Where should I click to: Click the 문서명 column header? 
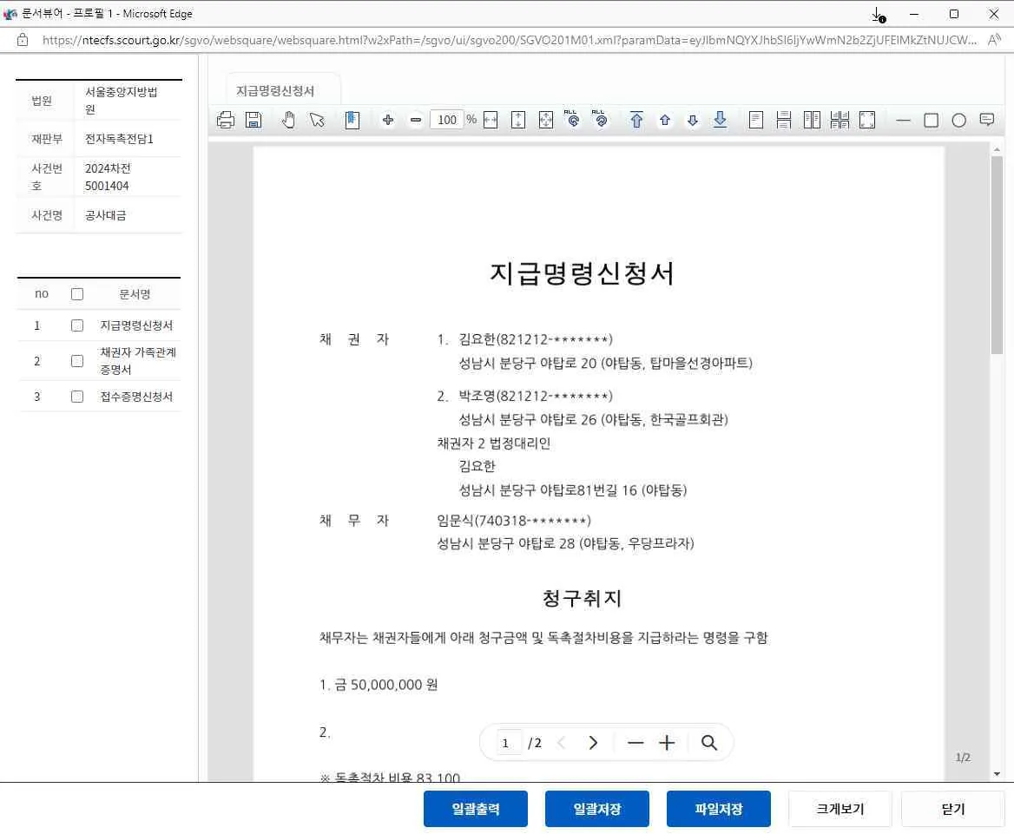135,294
